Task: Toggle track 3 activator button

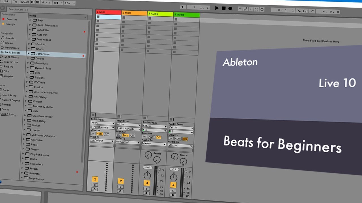Action: coord(147,183)
